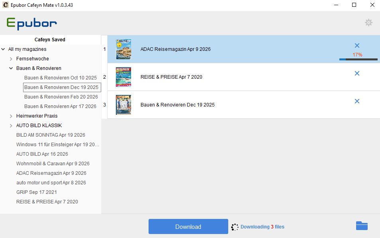Remove Bauen & Renovieren Dec 19 from queue
Image resolution: width=380 pixels, height=238 pixels.
coord(357,101)
